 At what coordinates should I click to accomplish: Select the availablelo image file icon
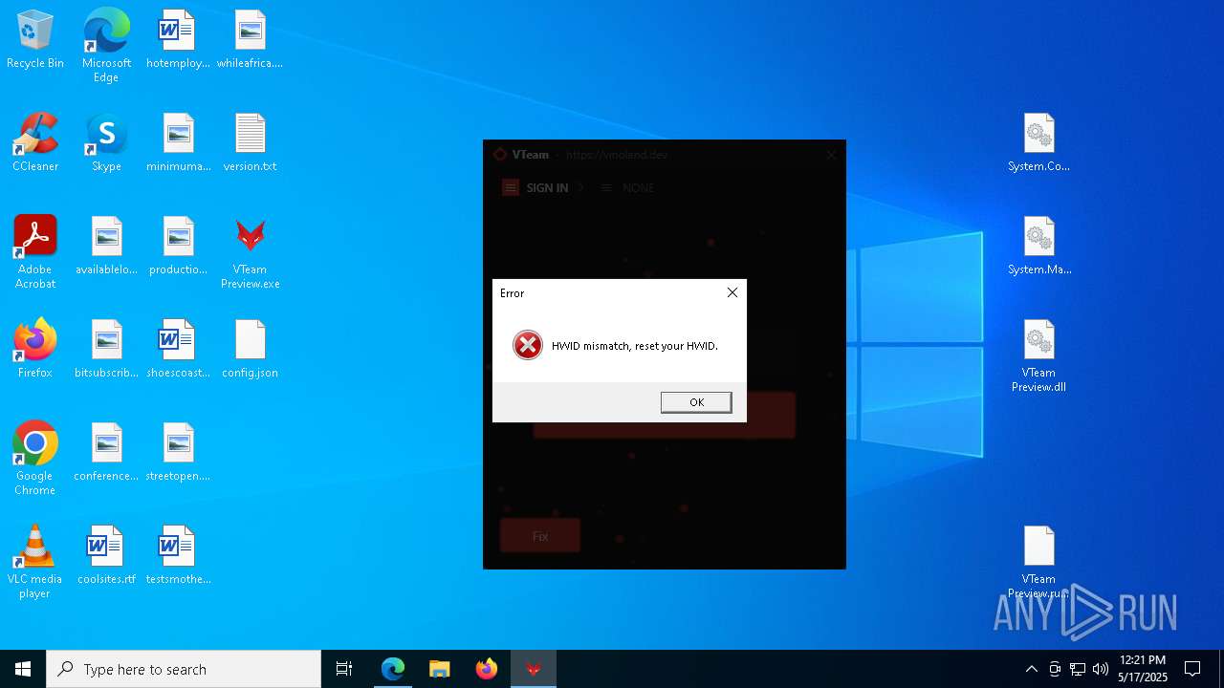tap(106, 246)
